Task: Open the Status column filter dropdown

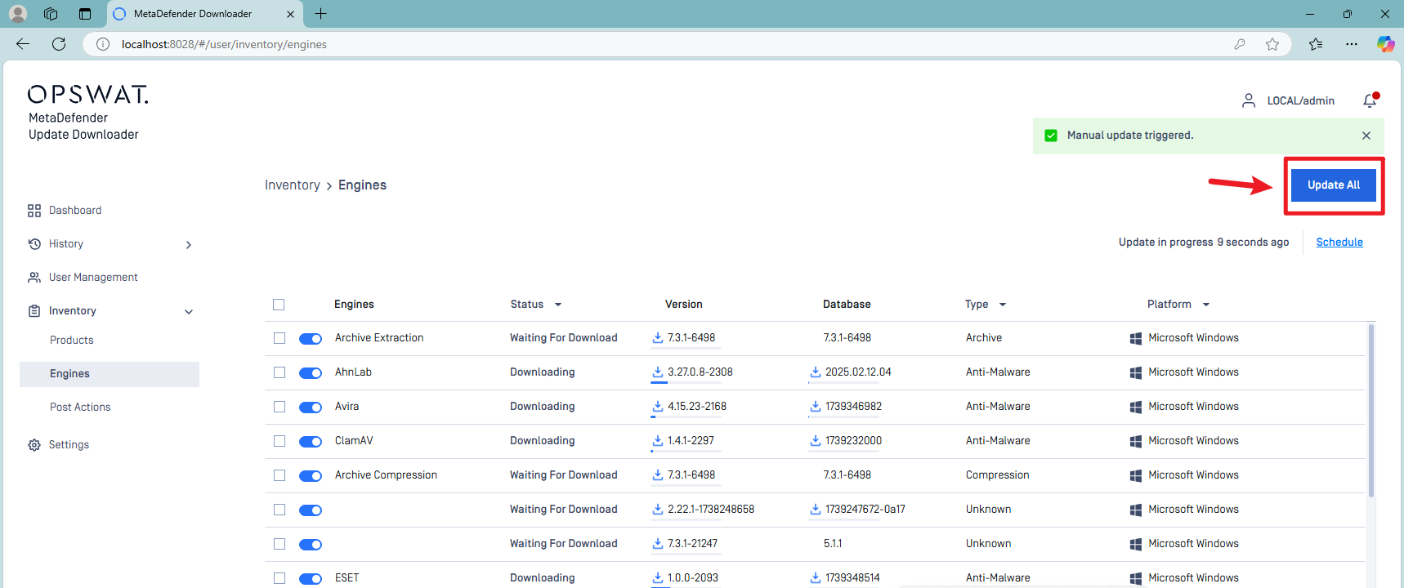Action: pyautogui.click(x=558, y=305)
